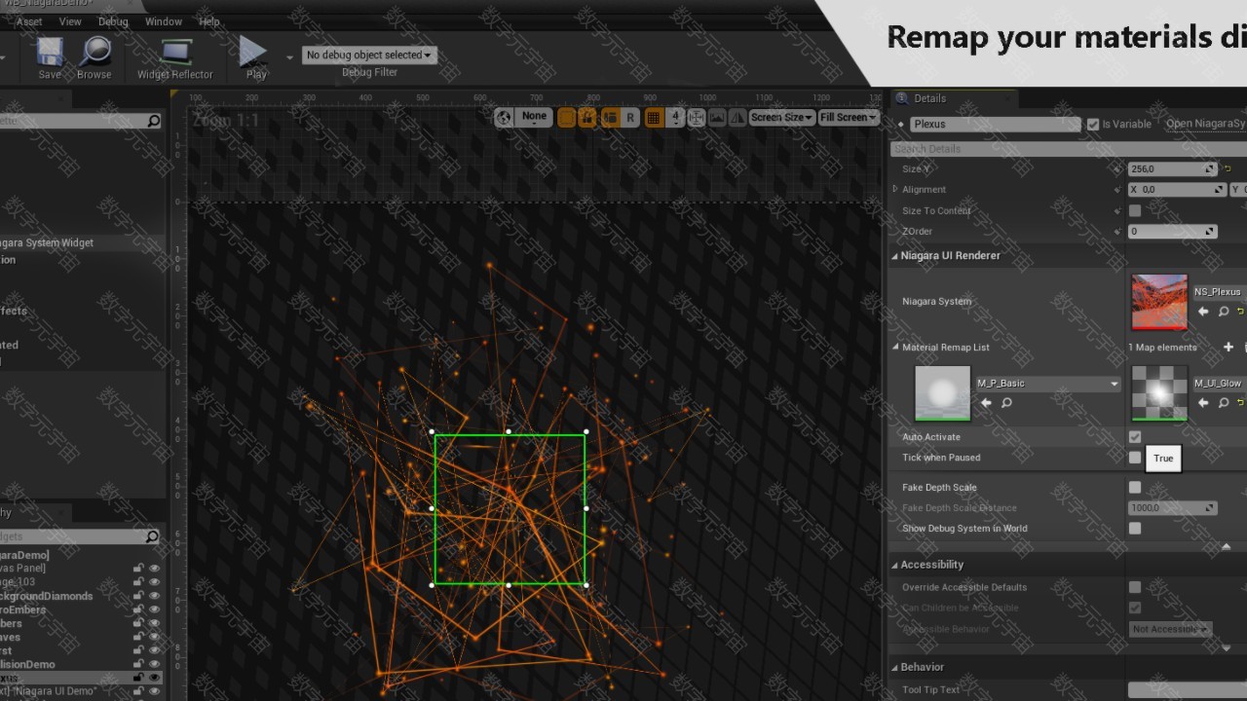
Task: Open the Fill Screen dropdown
Action: pyautogui.click(x=848, y=118)
